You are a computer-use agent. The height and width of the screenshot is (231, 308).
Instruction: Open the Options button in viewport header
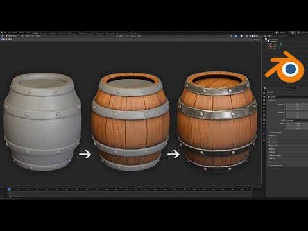click(256, 39)
